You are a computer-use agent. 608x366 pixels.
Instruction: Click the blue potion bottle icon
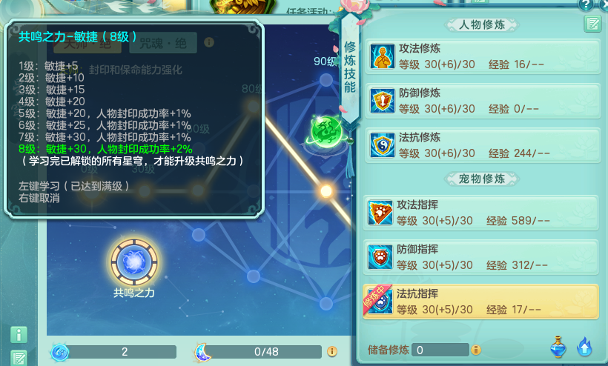(558, 347)
